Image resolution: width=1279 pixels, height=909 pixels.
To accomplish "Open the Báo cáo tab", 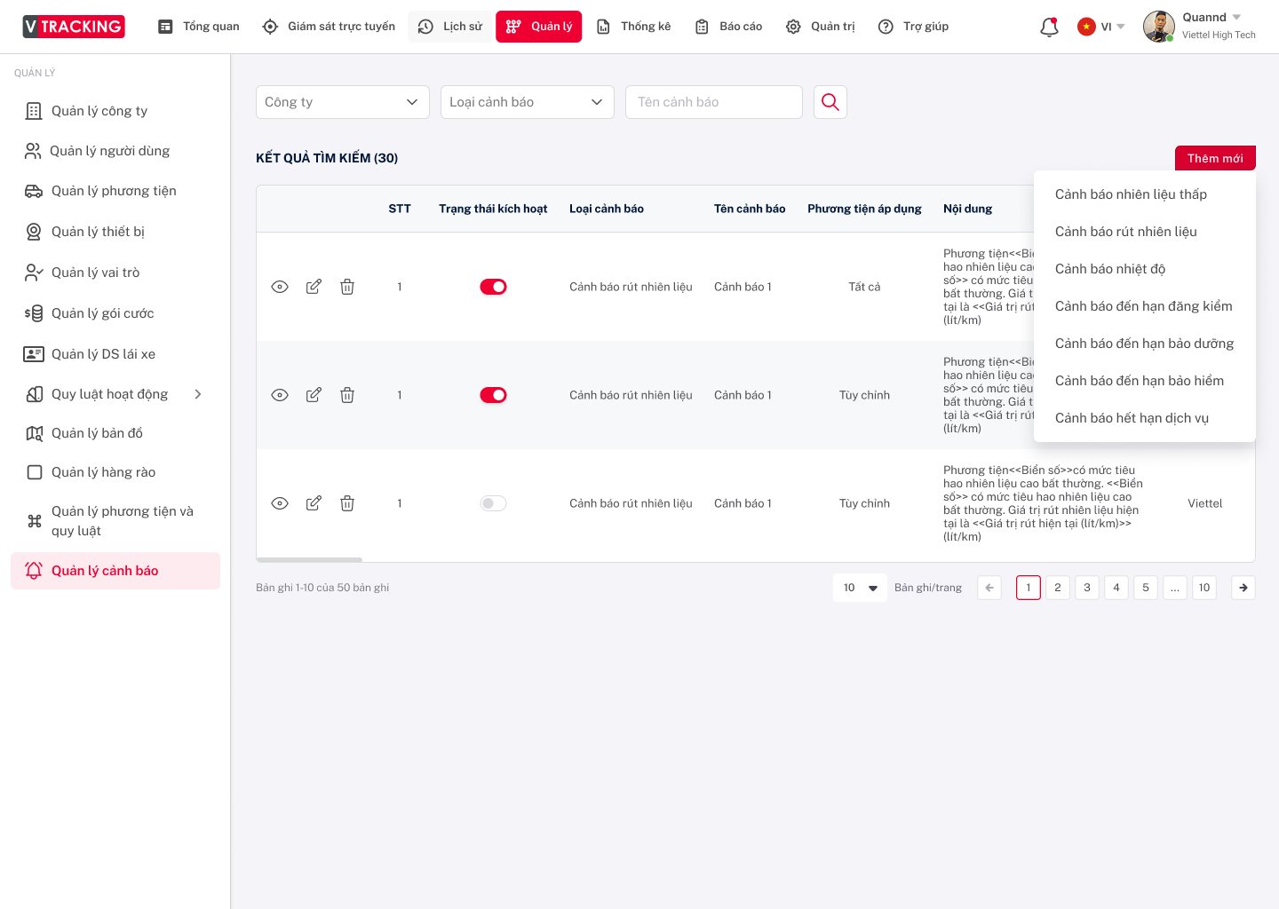I will pos(728,27).
